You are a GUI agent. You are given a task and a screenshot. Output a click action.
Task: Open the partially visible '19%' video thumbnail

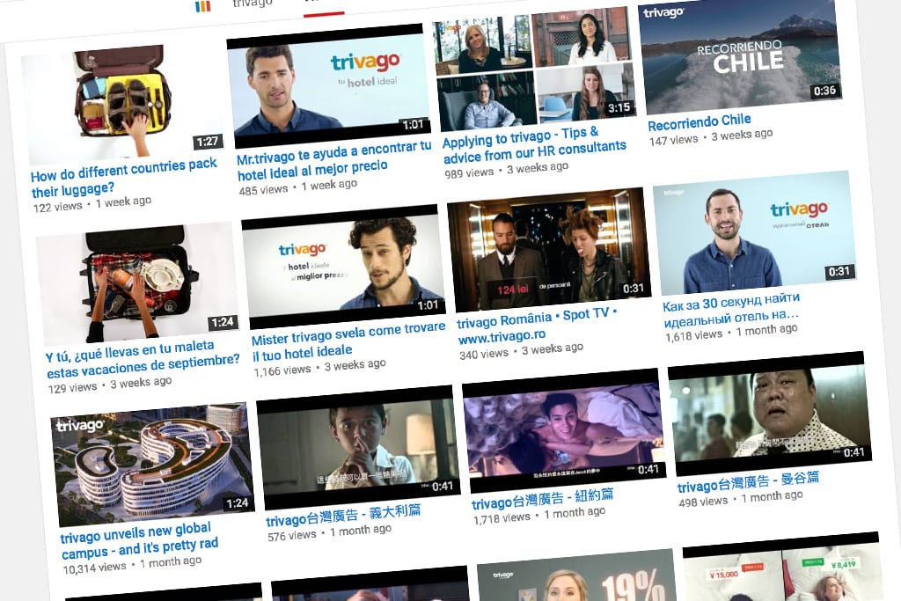pos(576,575)
